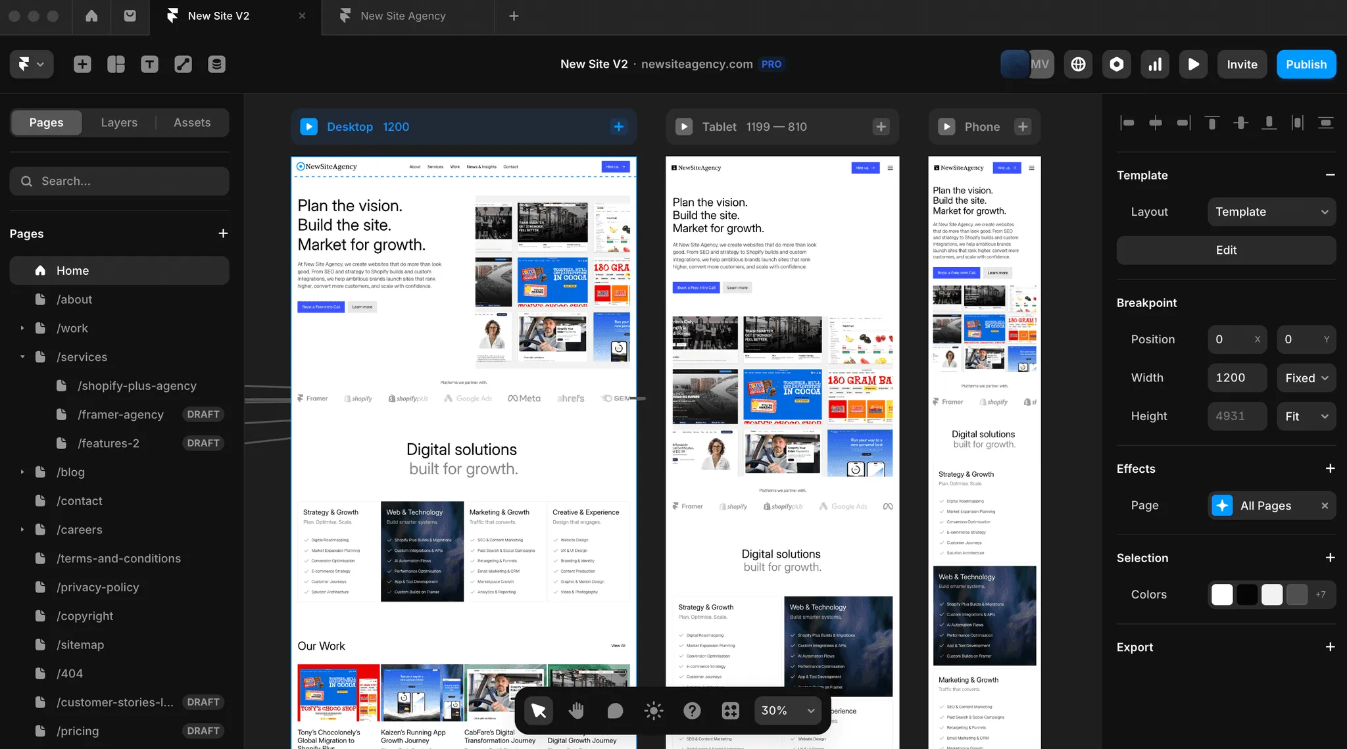Switch to the New Site Agency tab

pyautogui.click(x=408, y=16)
